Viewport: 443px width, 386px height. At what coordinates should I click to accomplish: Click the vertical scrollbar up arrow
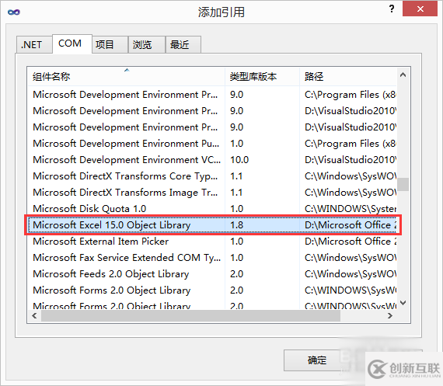point(403,75)
